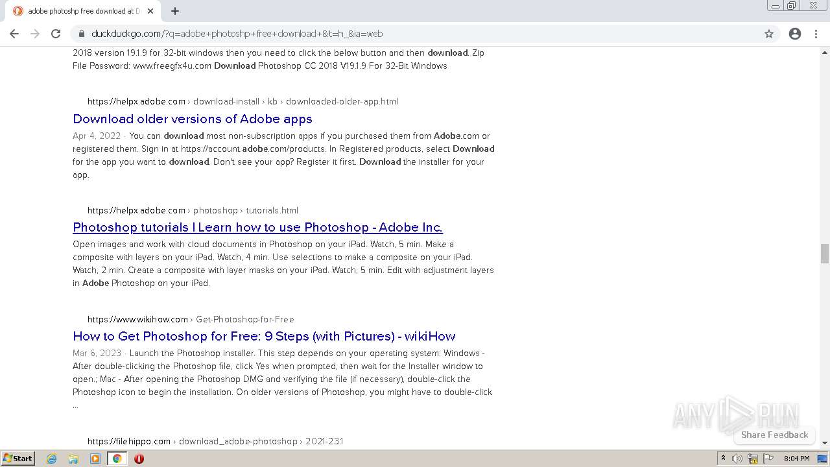
Task: Go back to the previous page
Action: coord(14,34)
